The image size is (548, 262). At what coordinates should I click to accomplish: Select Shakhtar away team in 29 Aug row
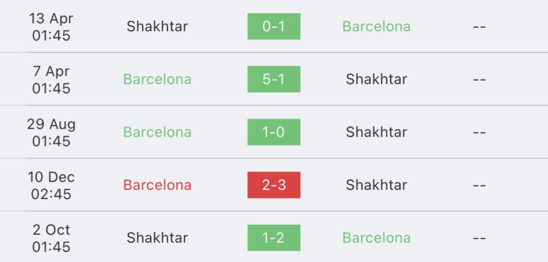(376, 132)
